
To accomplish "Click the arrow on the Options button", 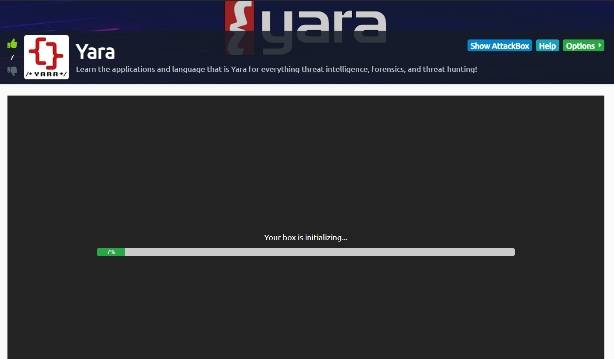I will coord(600,46).
